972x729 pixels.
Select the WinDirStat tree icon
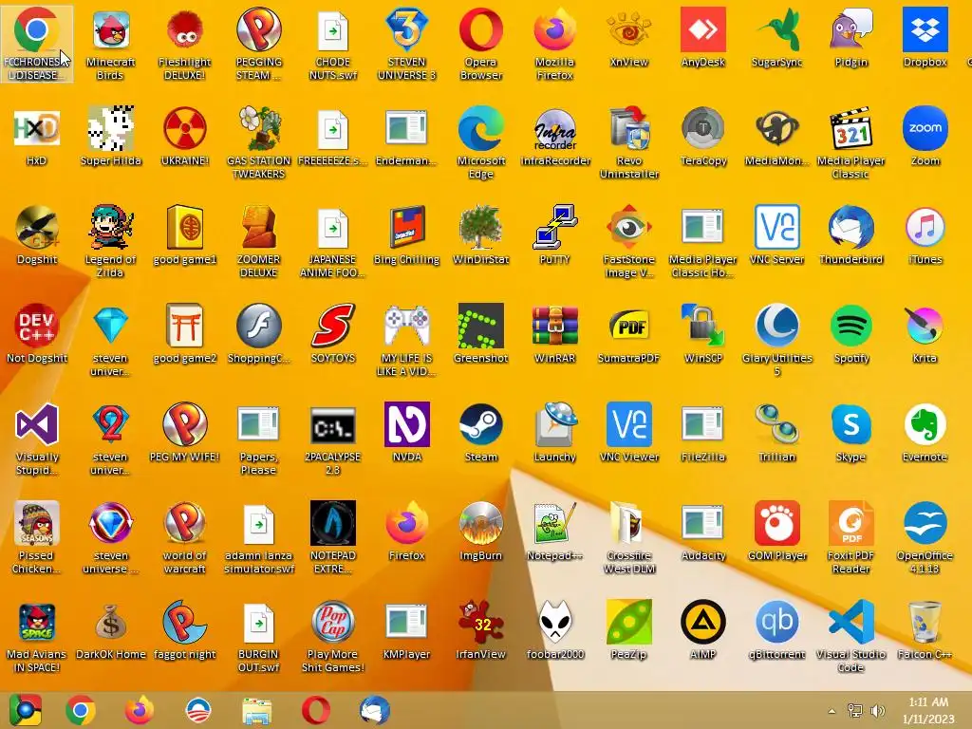coord(481,227)
